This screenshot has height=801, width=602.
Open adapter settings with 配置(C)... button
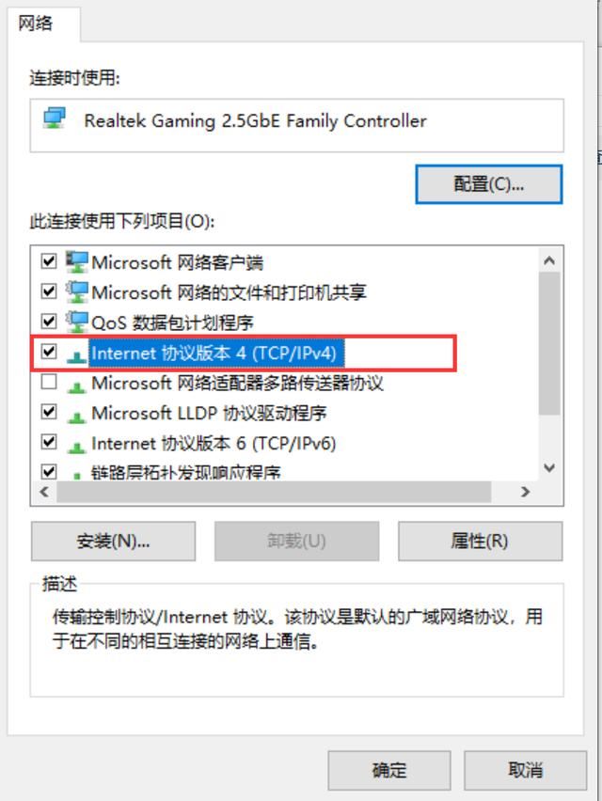click(x=489, y=184)
